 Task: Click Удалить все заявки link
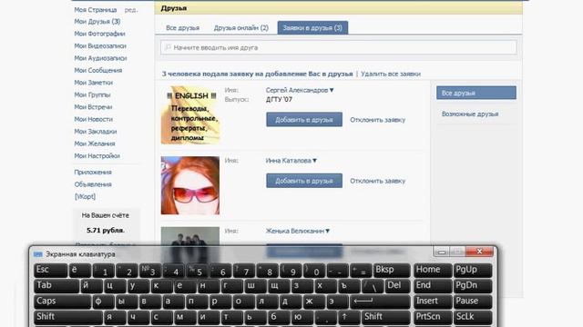[x=391, y=74]
